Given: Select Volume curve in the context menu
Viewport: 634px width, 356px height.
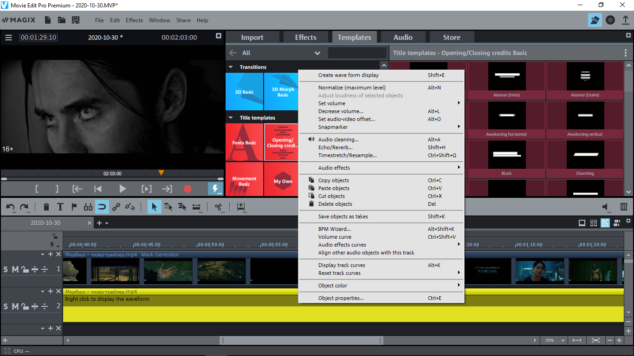Looking at the screenshot, I should point(334,237).
